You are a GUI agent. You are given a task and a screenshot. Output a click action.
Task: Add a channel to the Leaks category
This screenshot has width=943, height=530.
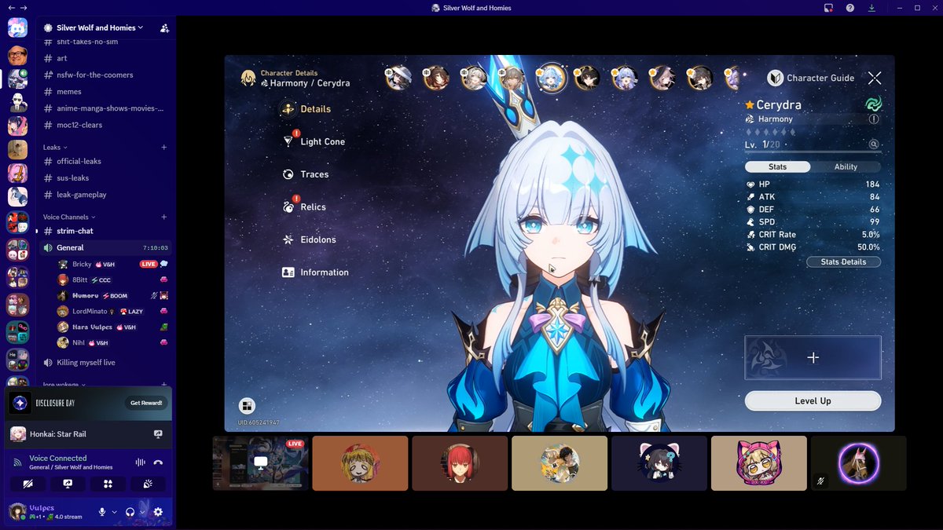(x=164, y=148)
